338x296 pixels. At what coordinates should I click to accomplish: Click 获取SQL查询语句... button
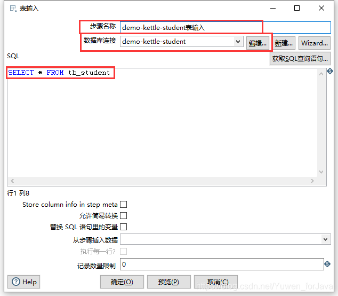pyautogui.click(x=300, y=59)
